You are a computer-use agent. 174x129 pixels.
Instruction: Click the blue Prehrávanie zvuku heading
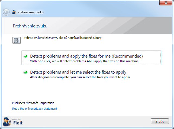[30, 26]
